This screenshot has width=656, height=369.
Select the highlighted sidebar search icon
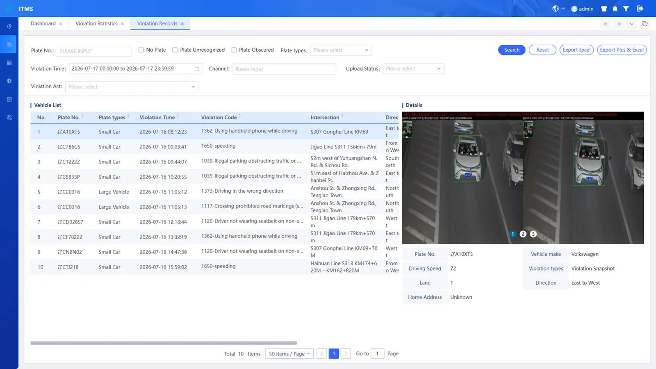click(9, 44)
